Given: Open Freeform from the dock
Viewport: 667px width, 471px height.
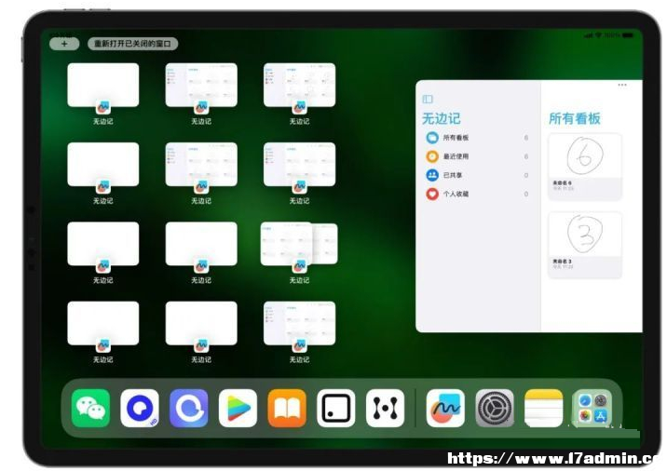Looking at the screenshot, I should (445, 408).
